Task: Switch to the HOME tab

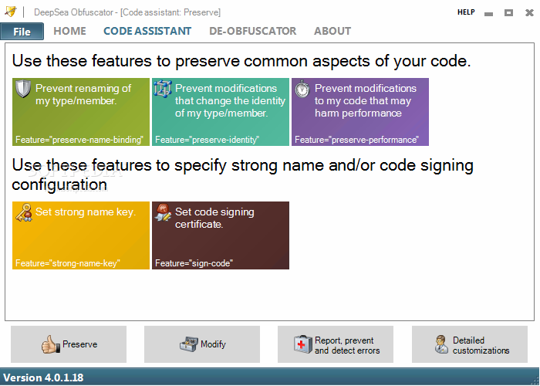Action: tap(69, 31)
